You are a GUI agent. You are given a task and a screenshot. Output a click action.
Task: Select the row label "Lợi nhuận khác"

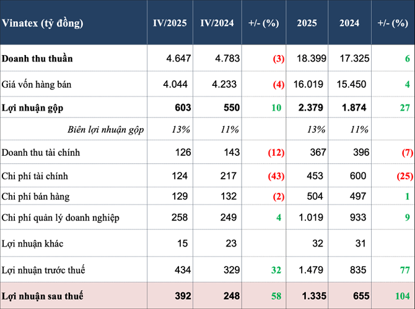pos(32,243)
